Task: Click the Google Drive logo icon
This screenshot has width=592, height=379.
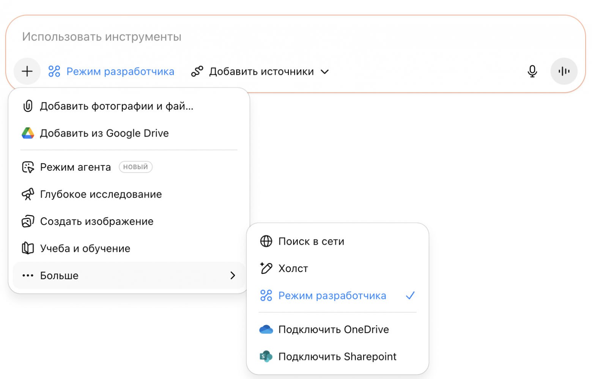Action: (x=28, y=133)
